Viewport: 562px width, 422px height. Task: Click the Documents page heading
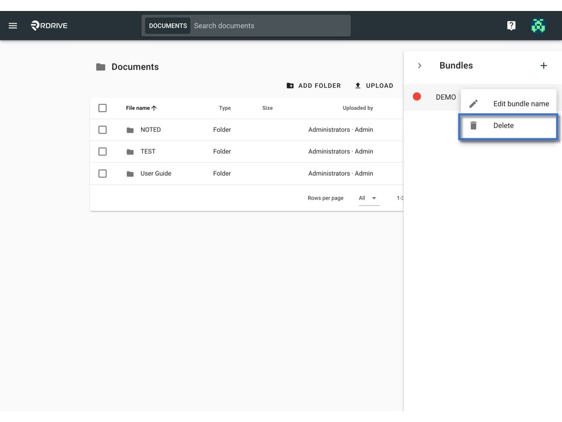point(135,66)
